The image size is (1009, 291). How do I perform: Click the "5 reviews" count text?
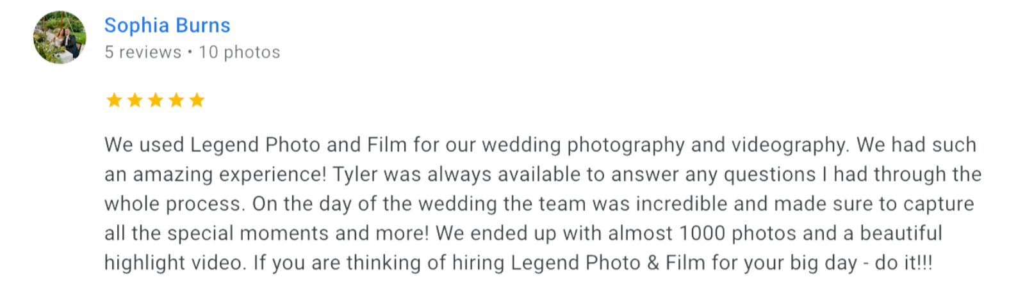pos(143,52)
